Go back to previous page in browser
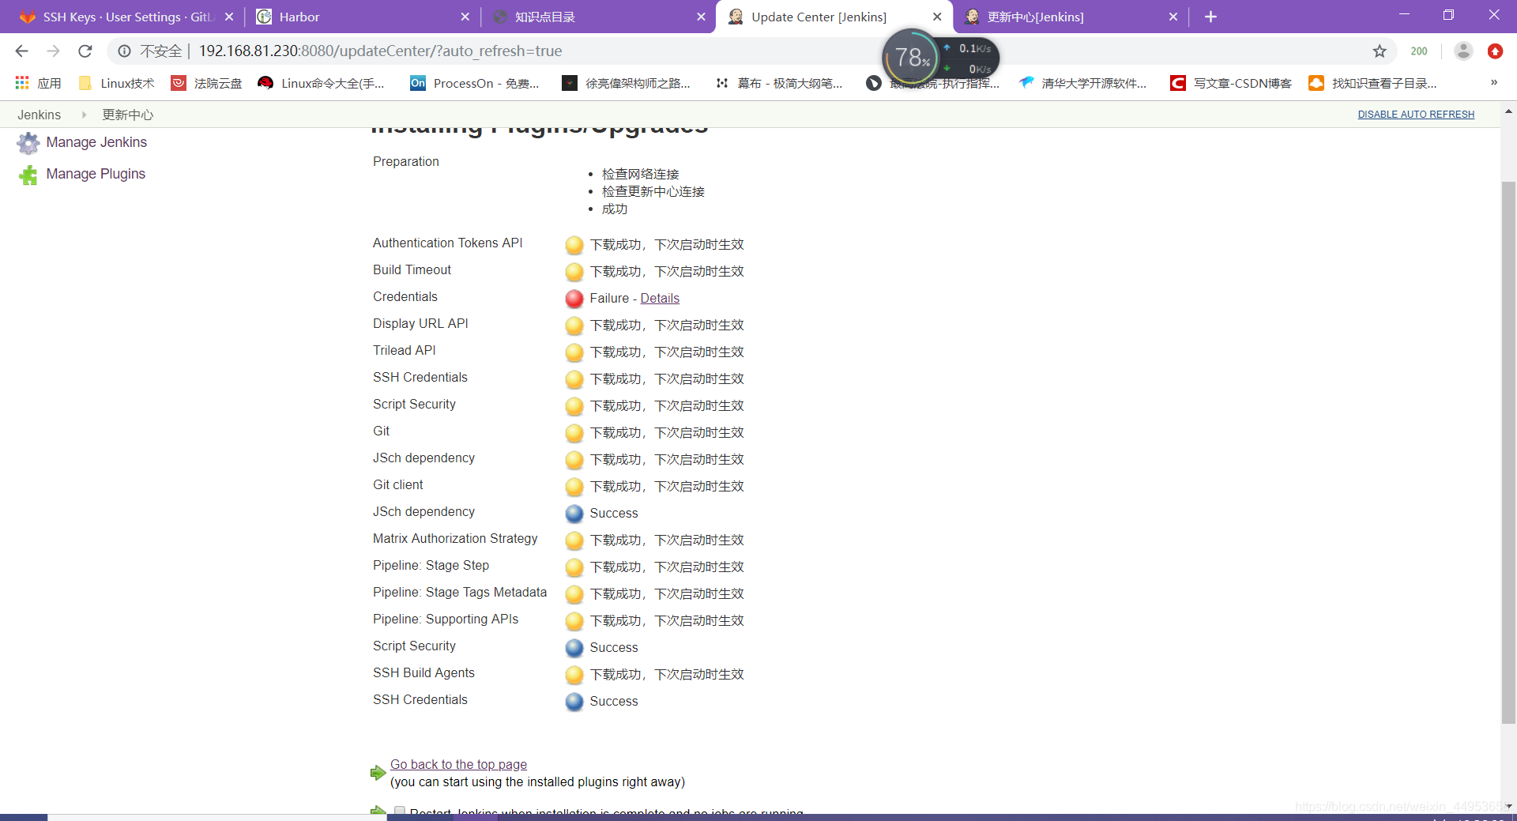1517x821 pixels. point(21,51)
